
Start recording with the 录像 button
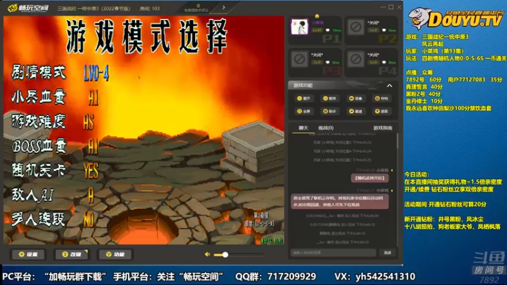coord(356,98)
